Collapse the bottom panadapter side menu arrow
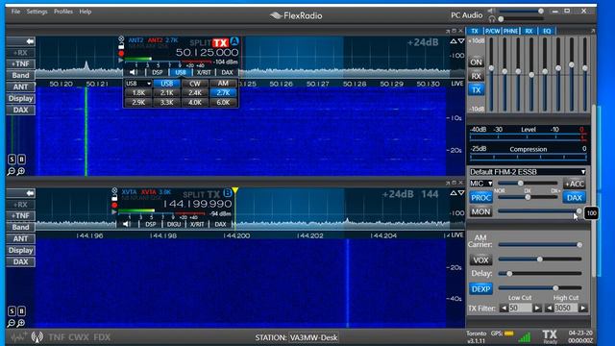The image size is (615, 346). point(21,193)
